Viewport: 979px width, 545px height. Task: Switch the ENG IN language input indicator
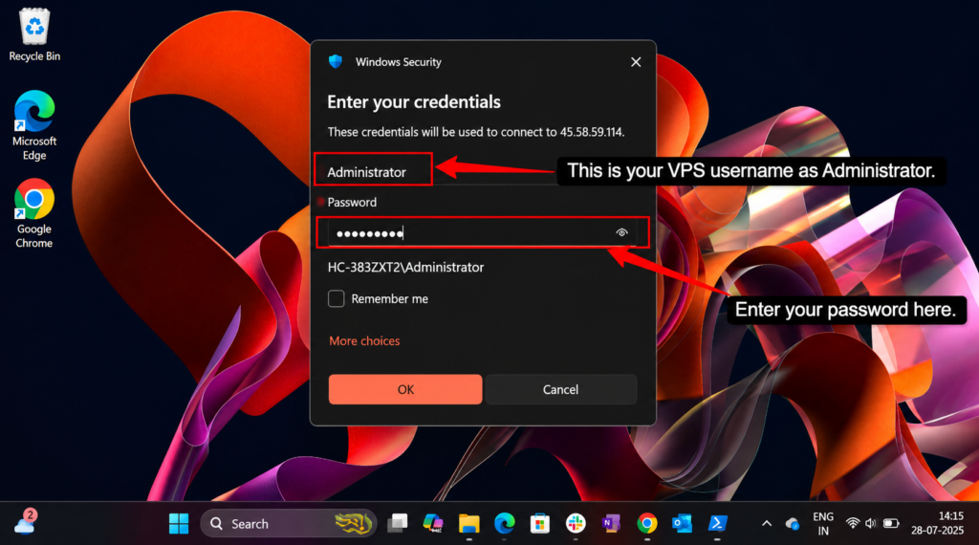click(x=823, y=524)
